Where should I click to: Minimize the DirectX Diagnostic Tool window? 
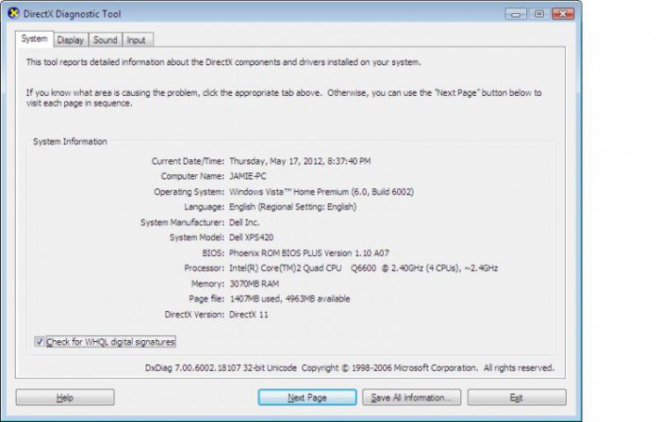(x=516, y=14)
